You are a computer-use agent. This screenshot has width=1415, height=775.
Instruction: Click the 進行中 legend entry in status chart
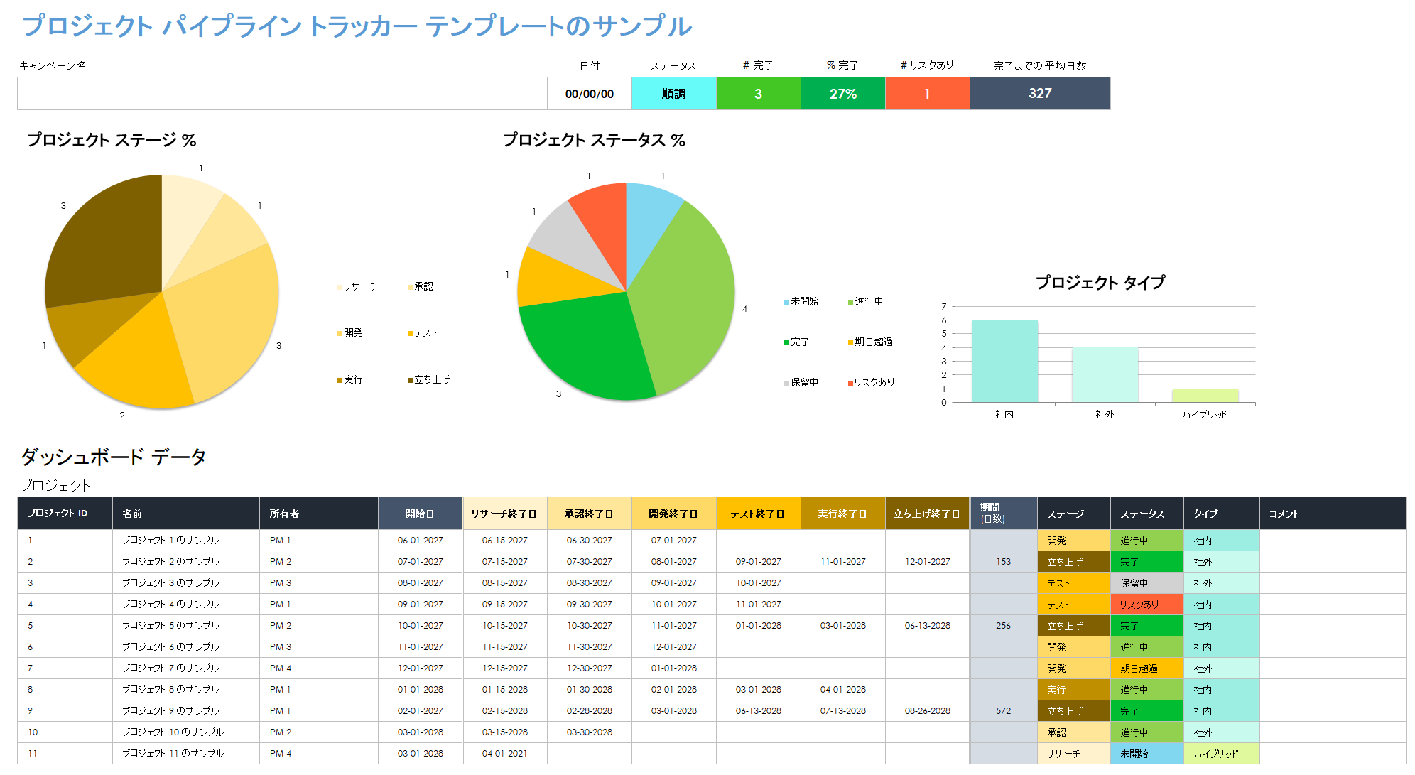tap(865, 301)
